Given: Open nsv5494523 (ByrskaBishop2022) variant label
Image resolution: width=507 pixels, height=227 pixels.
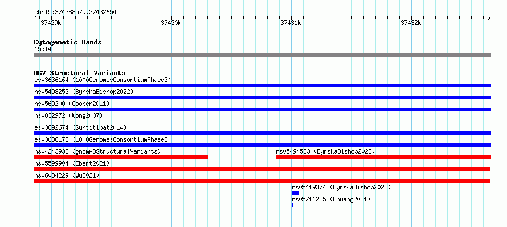Looking at the screenshot, I should click(x=325, y=151).
